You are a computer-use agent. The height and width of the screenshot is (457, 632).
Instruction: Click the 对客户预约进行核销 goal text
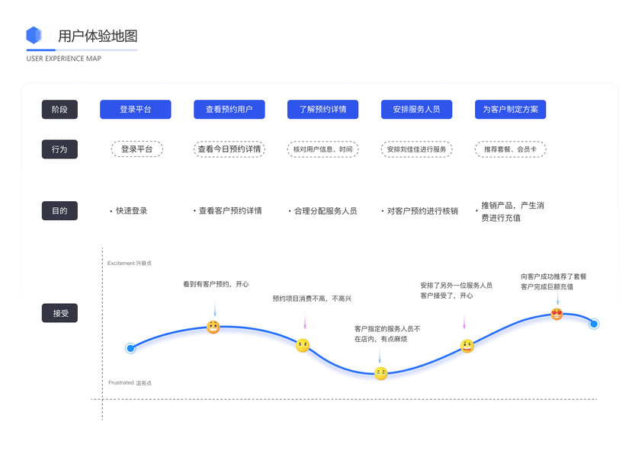422,210
